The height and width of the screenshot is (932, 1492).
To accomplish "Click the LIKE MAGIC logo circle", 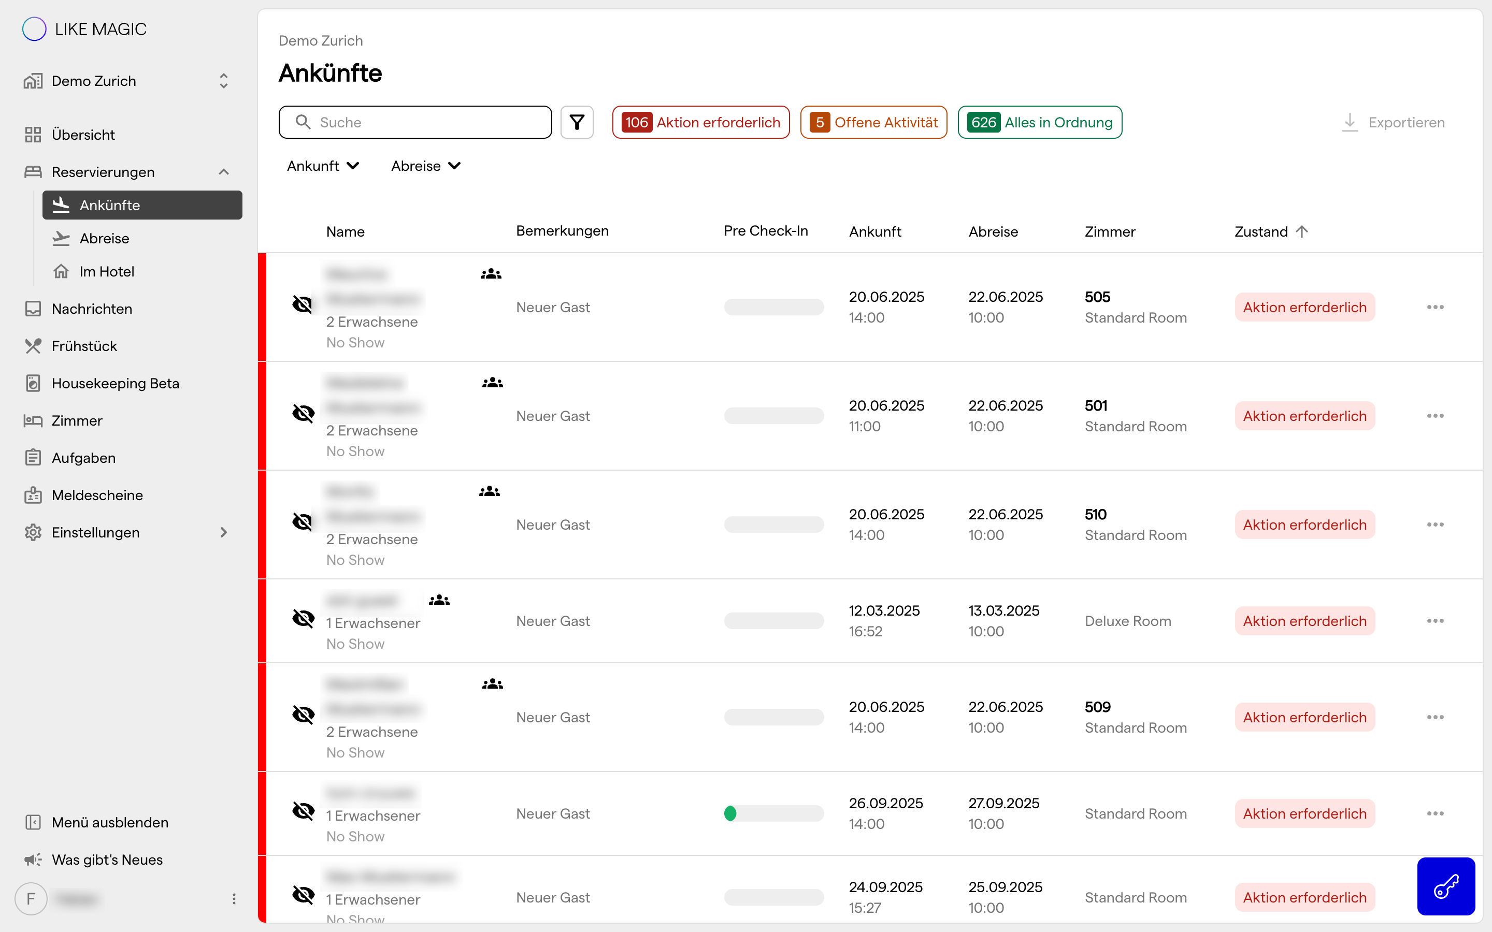I will tap(34, 29).
